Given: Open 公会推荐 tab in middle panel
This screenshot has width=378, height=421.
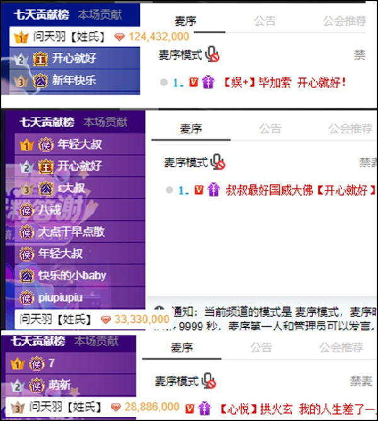Looking at the screenshot, I should [x=350, y=128].
